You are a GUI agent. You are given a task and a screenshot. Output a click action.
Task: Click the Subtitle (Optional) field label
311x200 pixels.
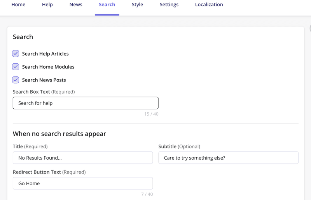pos(179,147)
